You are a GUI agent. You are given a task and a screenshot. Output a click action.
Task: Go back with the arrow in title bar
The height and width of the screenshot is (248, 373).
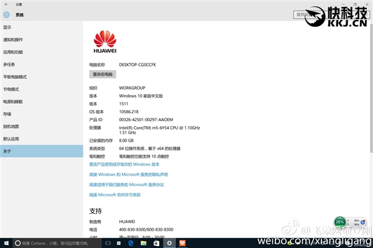6,4
